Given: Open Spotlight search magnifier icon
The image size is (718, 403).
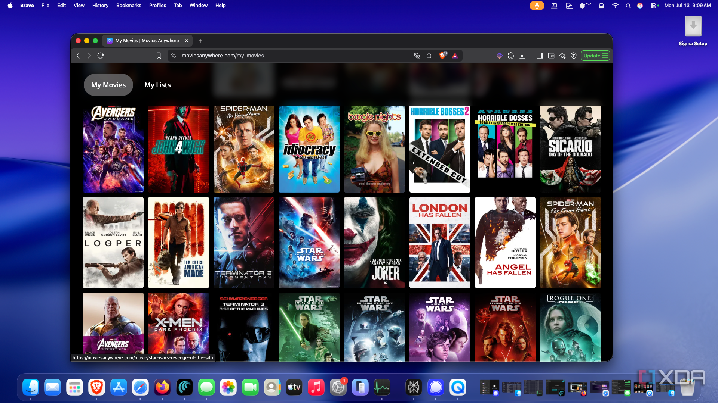Looking at the screenshot, I should (628, 6).
